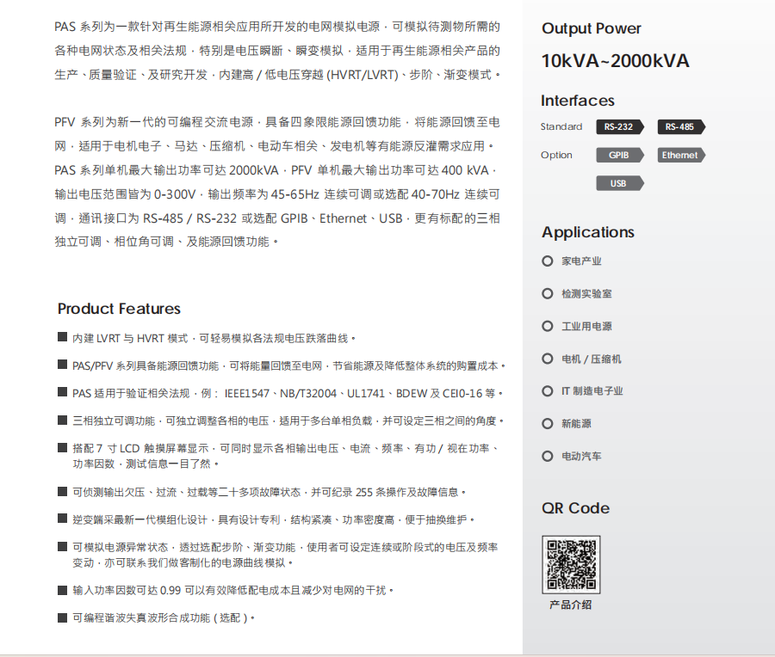Click the QR code image
The width and height of the screenshot is (775, 657).
tap(571, 563)
